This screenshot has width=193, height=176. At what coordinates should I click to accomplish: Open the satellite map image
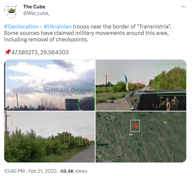(x=141, y=138)
